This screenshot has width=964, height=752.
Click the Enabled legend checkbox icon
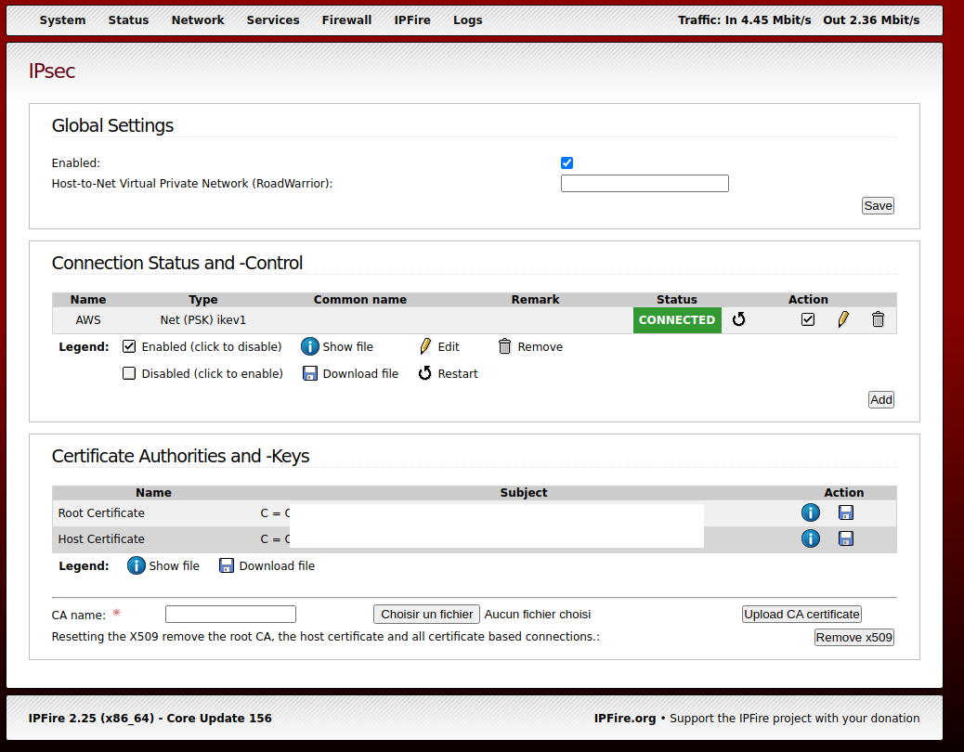point(128,346)
